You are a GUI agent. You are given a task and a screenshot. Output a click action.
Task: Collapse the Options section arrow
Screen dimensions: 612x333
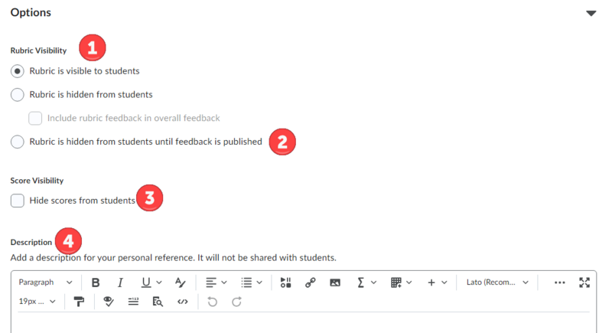tap(591, 13)
